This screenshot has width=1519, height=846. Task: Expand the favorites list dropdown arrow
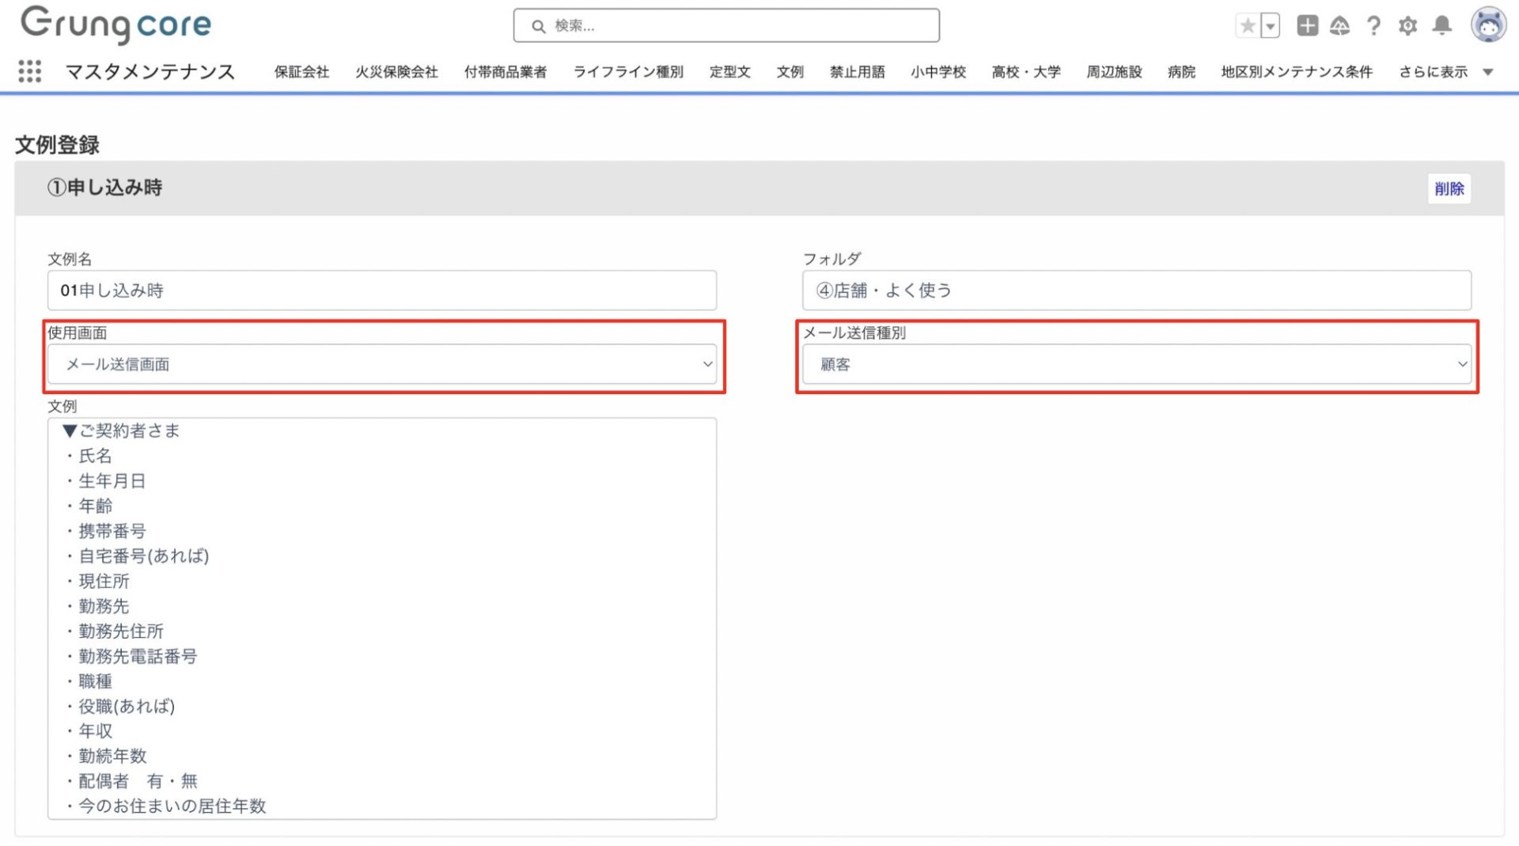1271,26
